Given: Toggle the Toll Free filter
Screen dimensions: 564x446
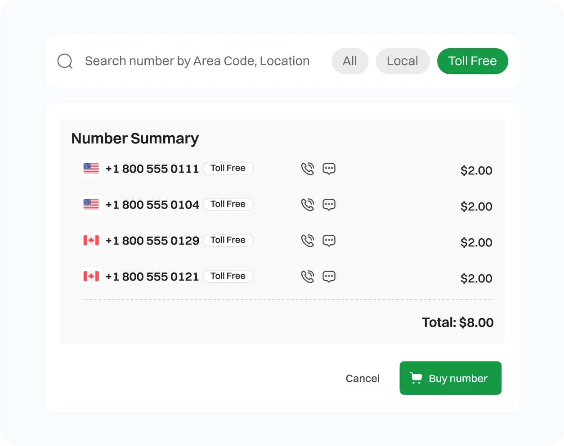Looking at the screenshot, I should coord(472,61).
